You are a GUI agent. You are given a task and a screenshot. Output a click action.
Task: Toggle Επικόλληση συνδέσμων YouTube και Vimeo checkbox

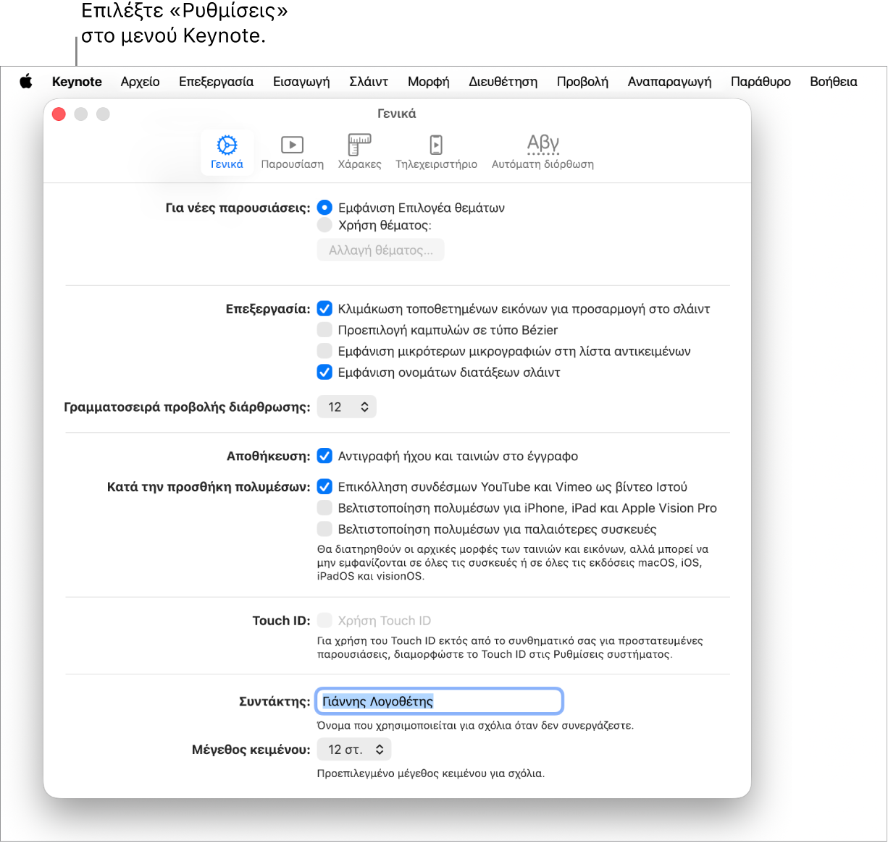coord(324,487)
